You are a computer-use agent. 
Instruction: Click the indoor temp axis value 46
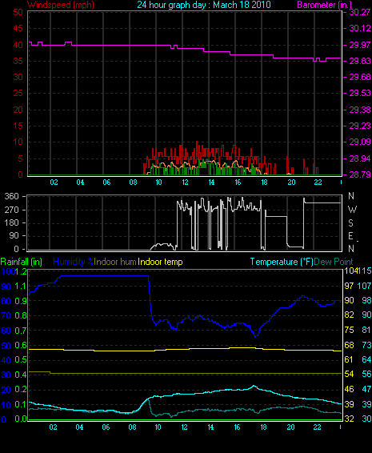tap(349, 389)
